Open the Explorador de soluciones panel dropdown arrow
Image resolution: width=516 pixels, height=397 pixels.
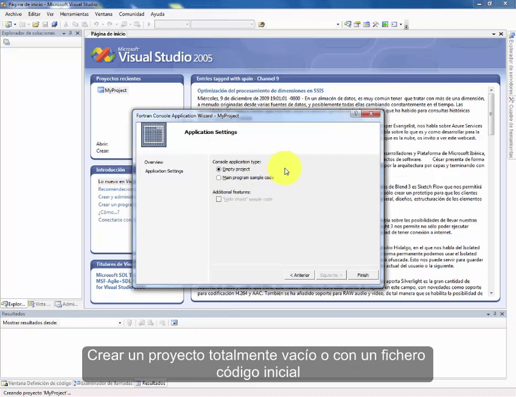pyautogui.click(x=64, y=33)
